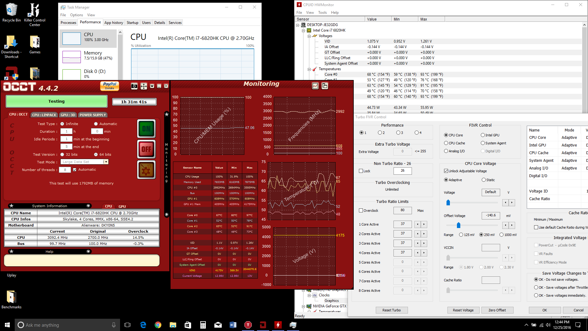Click Default voltage button
Screen dimensions: 588x331
coord(491,192)
